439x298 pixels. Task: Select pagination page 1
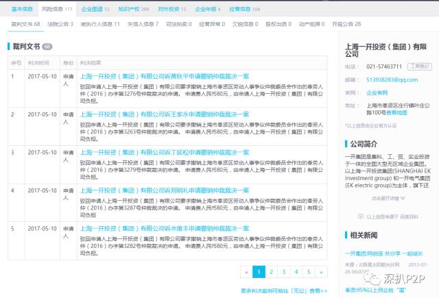[259, 272]
